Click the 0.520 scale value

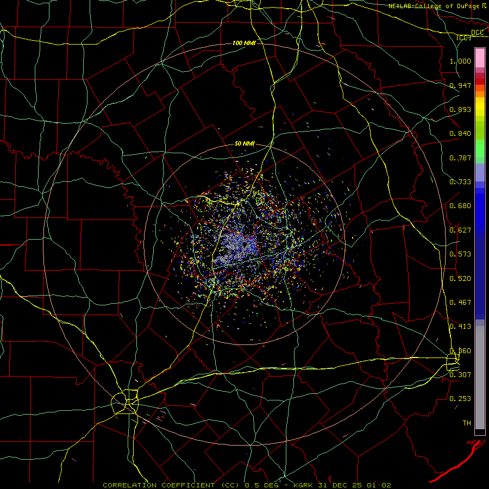[460, 278]
